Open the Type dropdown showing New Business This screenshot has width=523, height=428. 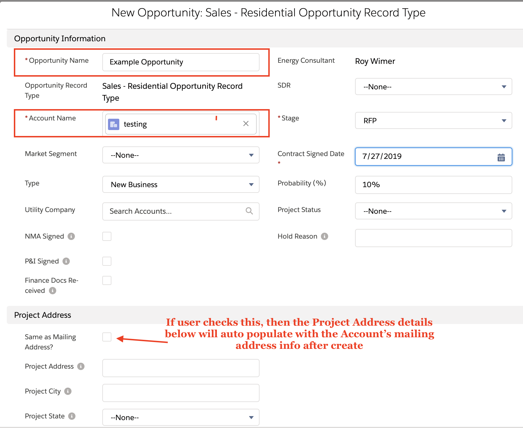point(181,185)
